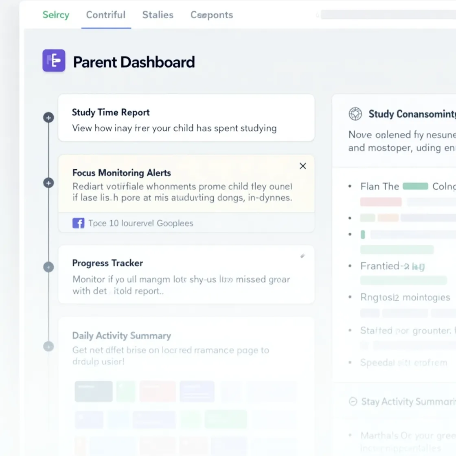The width and height of the screenshot is (456, 456).
Task: Click the circle icon beside Stay Activity Summary
Action: tap(353, 401)
